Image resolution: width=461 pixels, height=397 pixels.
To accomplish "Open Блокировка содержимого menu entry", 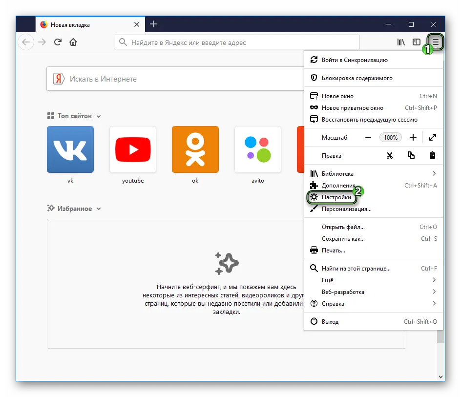I will (x=374, y=78).
